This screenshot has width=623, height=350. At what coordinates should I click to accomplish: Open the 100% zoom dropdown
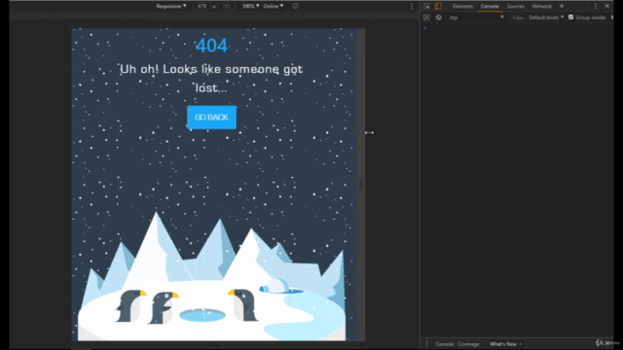coord(251,7)
